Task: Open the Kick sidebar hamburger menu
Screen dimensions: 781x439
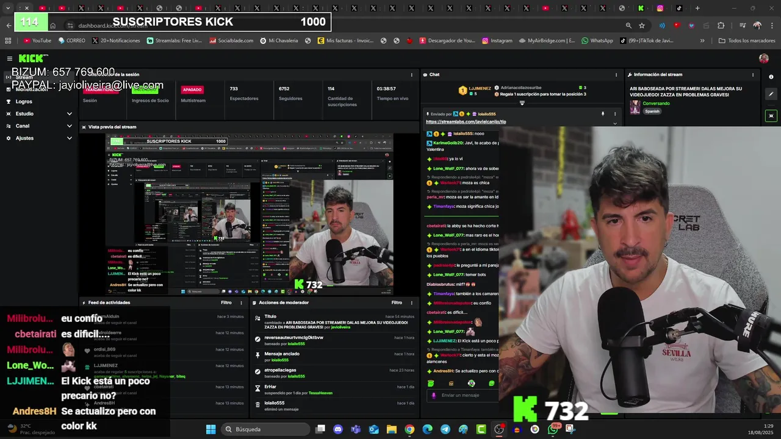Action: point(10,59)
